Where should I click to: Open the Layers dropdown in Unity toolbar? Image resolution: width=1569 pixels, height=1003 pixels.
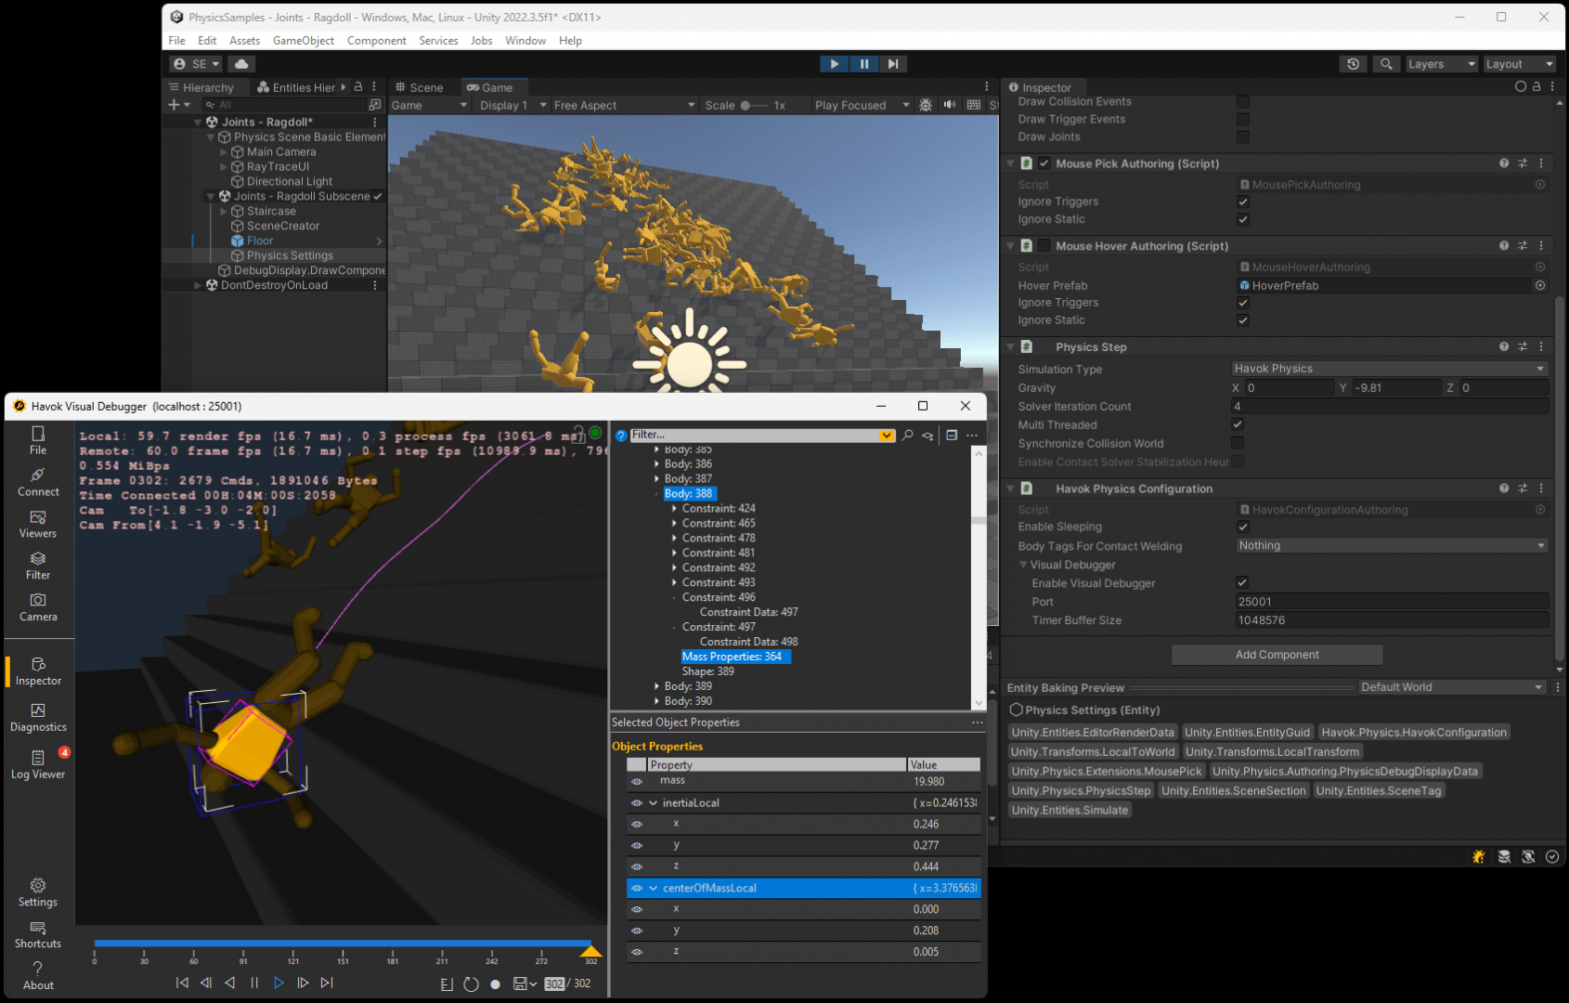1440,64
